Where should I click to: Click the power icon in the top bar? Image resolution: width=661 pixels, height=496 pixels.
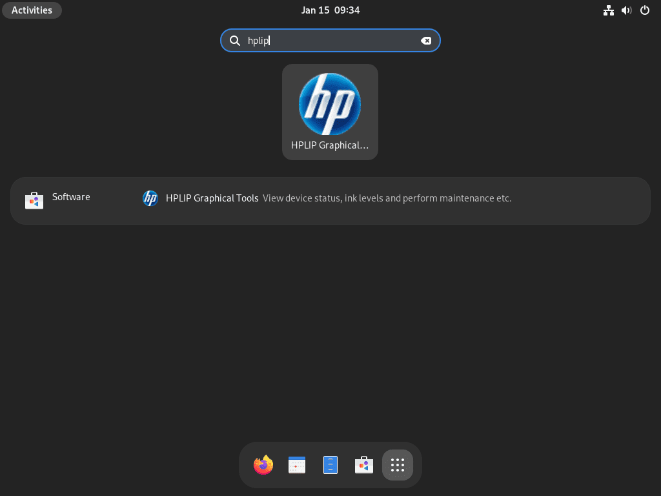(x=644, y=10)
